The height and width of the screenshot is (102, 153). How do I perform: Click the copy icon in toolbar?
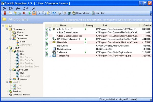tap(44, 13)
